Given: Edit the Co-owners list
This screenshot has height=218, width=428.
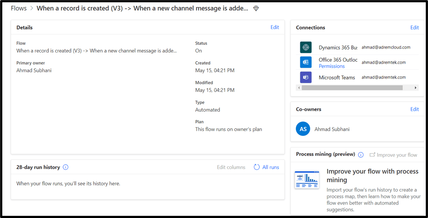Looking at the screenshot, I should [x=415, y=109].
